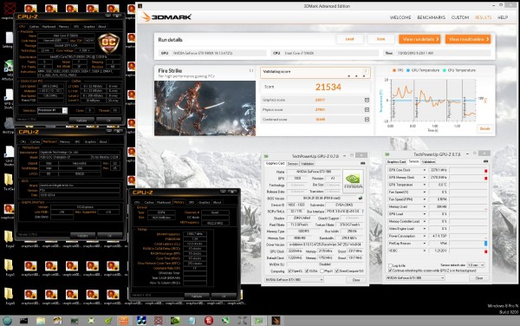
Task: Enable the PhysX checkbox in GPU-Z
Action: coord(322,271)
